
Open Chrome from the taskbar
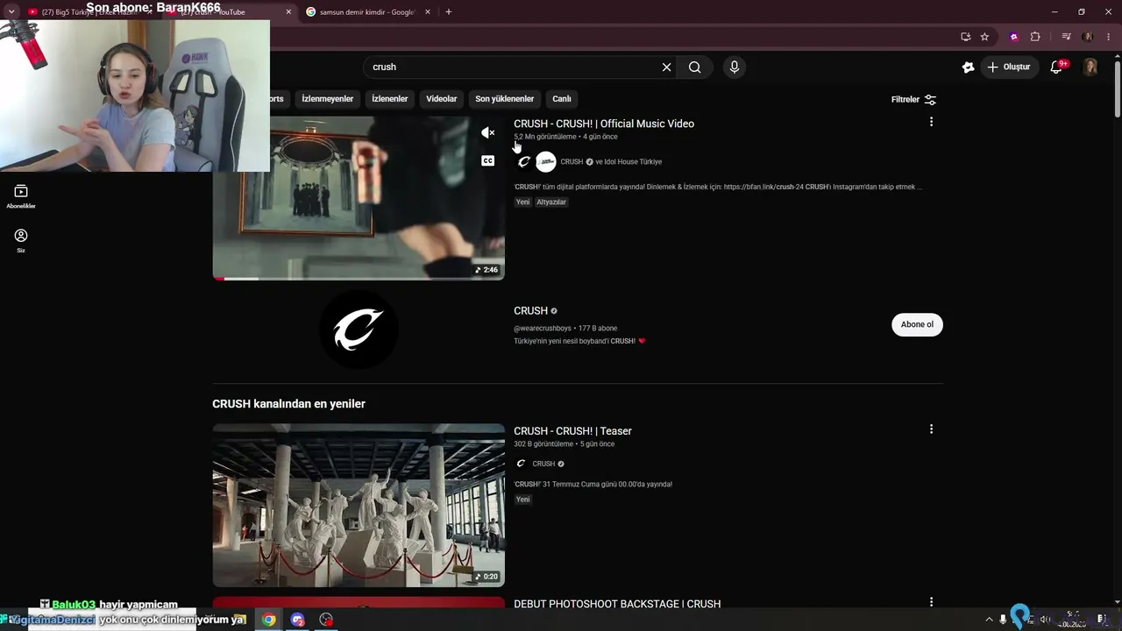269,620
